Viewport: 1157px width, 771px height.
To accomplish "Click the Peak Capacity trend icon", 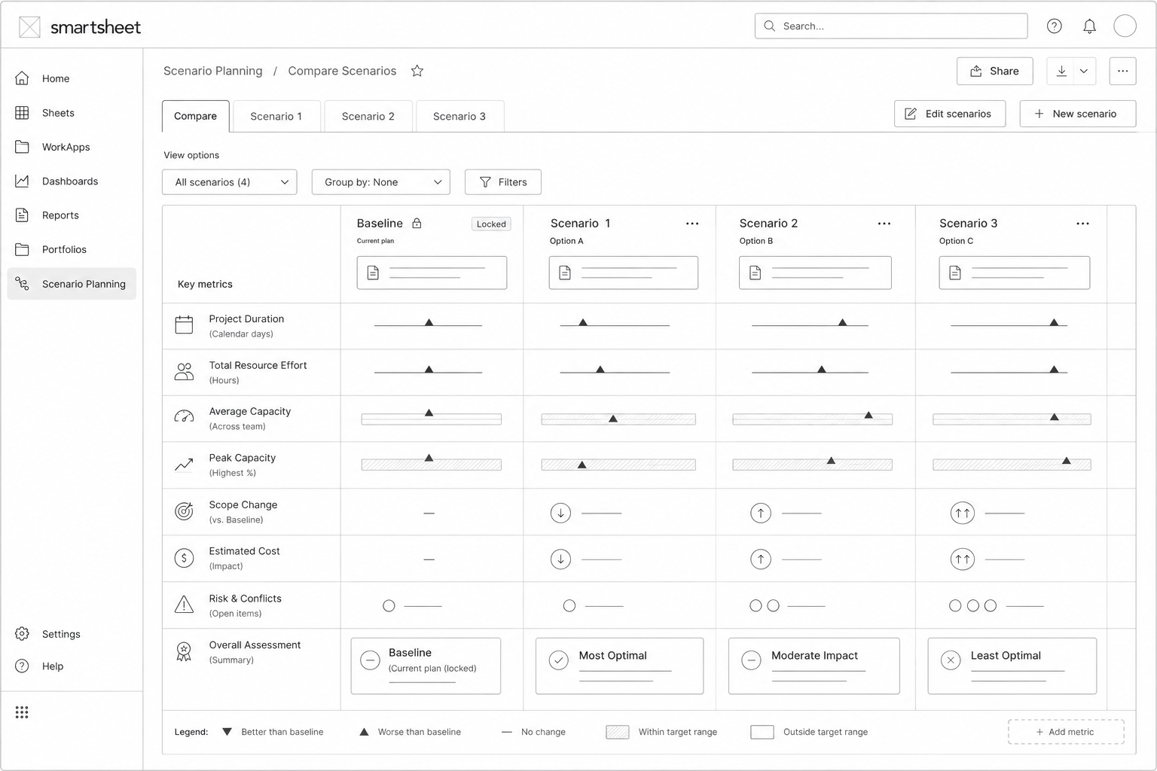I will pos(185,465).
